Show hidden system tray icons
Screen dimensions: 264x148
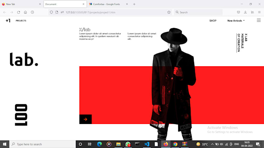[x=212, y=144]
